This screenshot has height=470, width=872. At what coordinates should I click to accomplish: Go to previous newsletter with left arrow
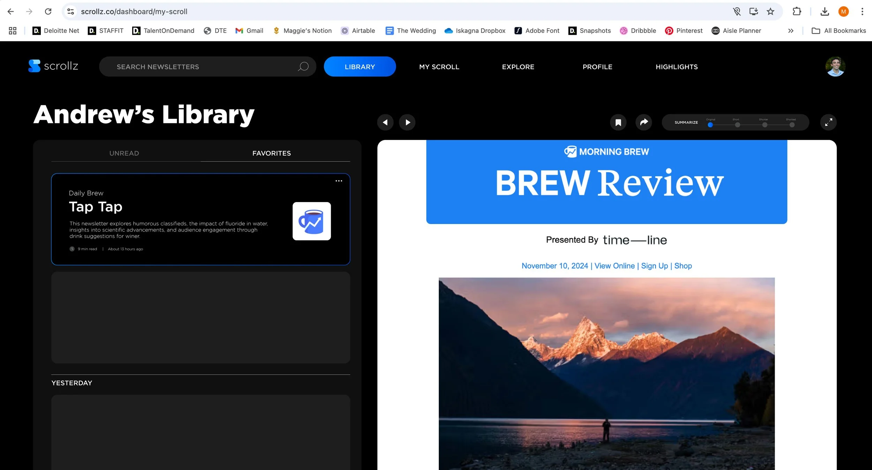click(x=385, y=122)
